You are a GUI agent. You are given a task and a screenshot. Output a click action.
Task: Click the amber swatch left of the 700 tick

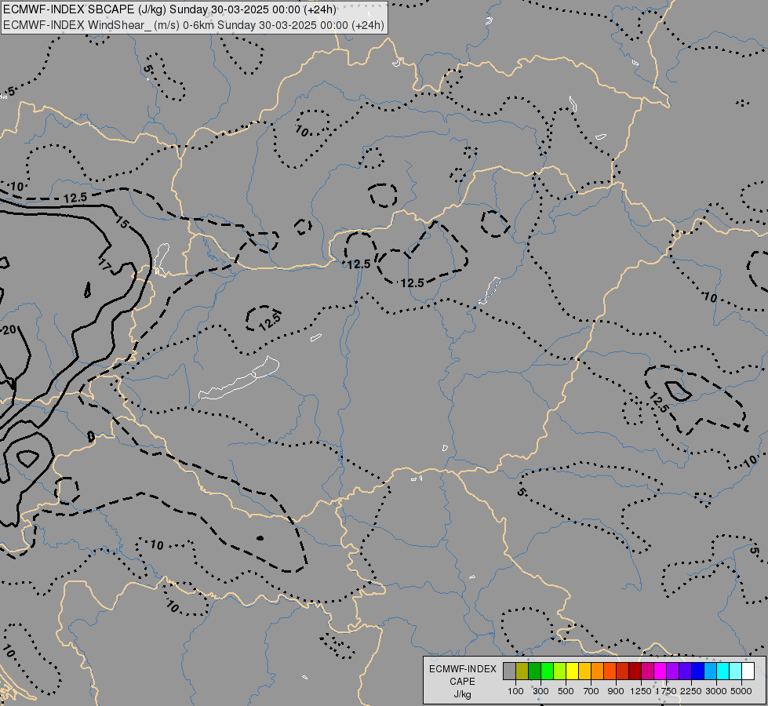[x=584, y=671]
